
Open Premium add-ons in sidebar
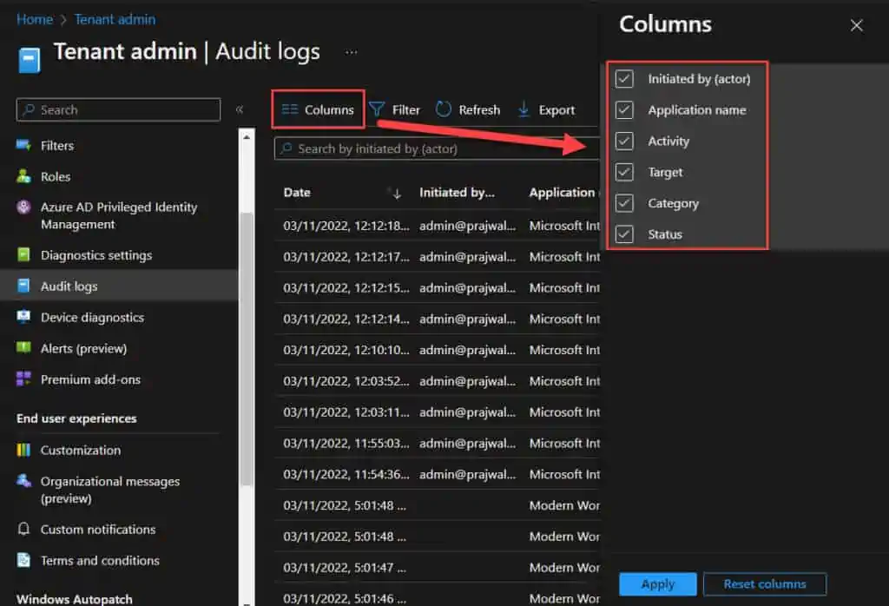(x=90, y=379)
